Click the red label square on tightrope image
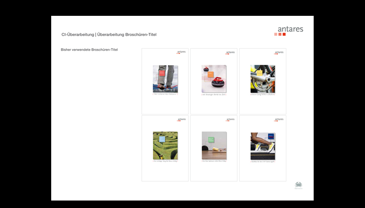The width and height of the screenshot is (365, 208). (162, 73)
